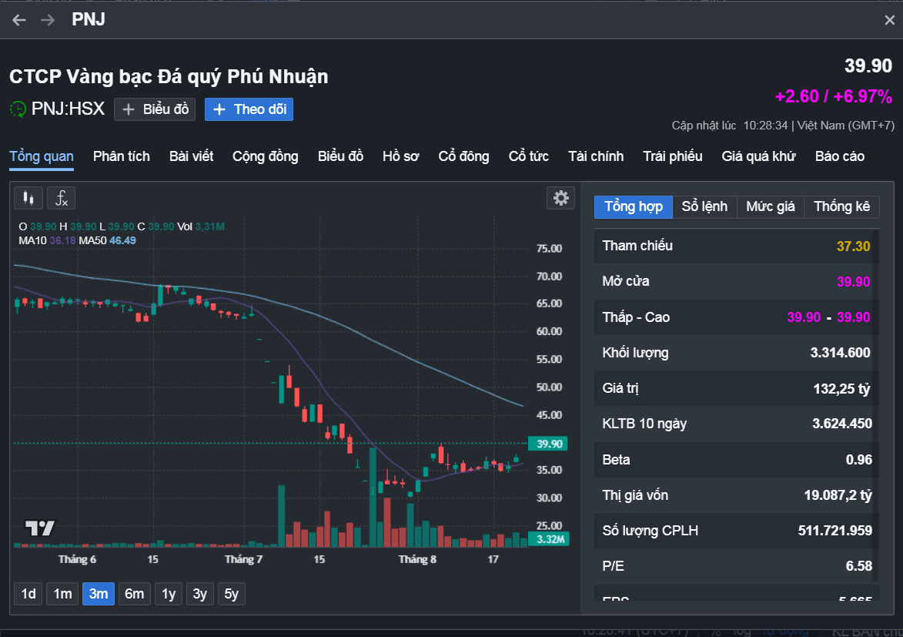903x637 pixels.
Task: Open the Phân tích tab
Action: [x=122, y=156]
